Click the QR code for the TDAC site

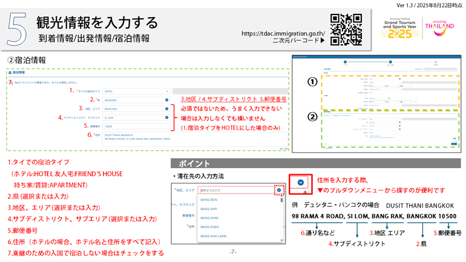coord(346,30)
